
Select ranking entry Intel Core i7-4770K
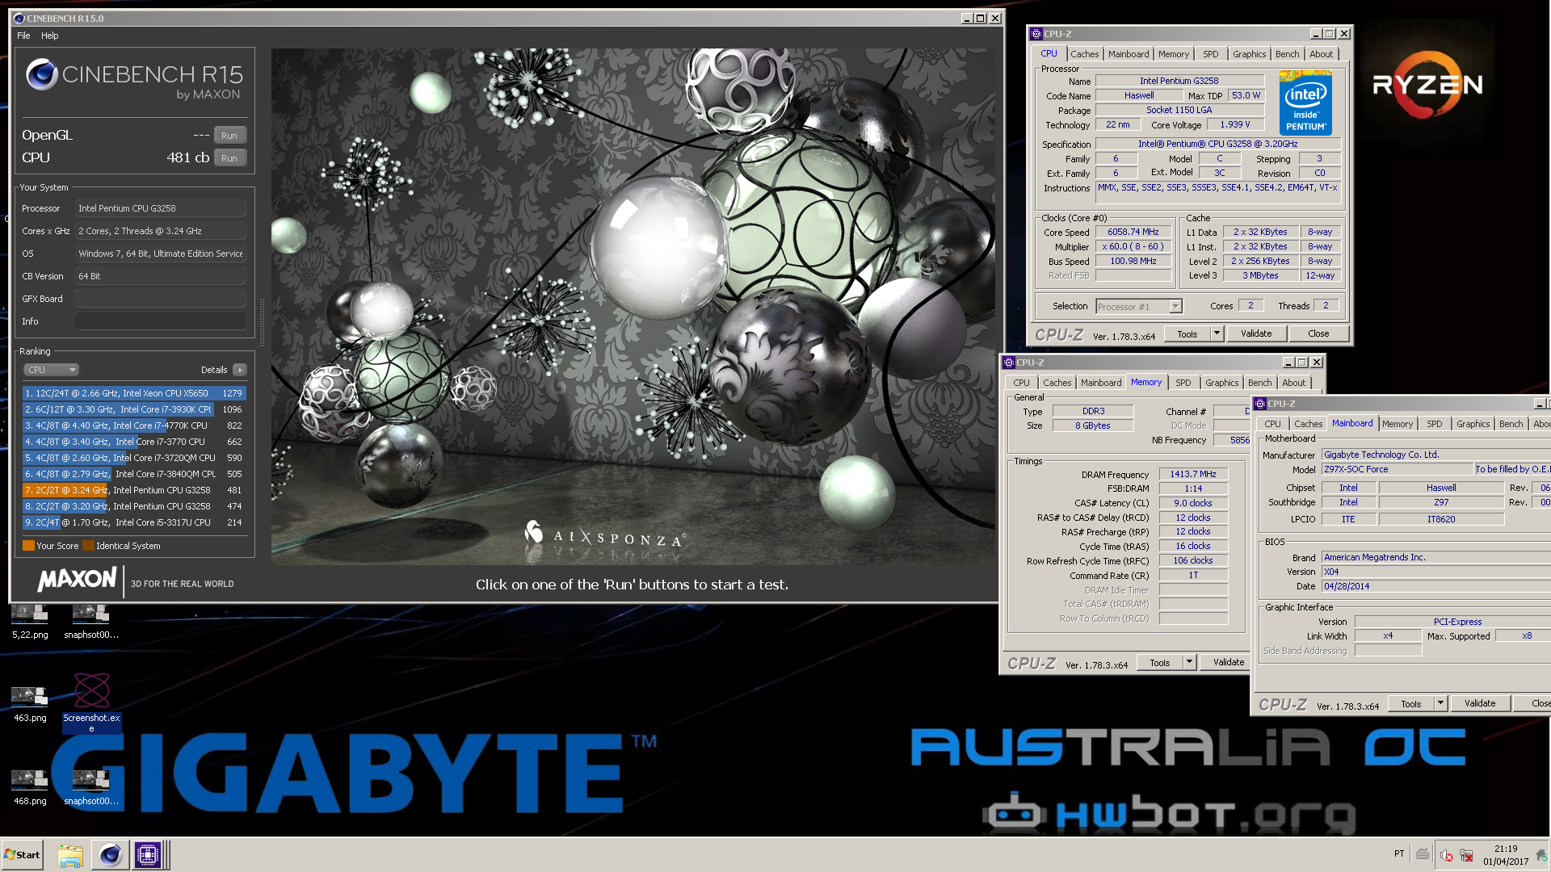[134, 426]
